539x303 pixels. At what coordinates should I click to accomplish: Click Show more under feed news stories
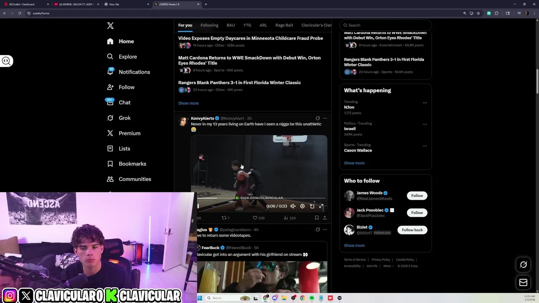(188, 103)
